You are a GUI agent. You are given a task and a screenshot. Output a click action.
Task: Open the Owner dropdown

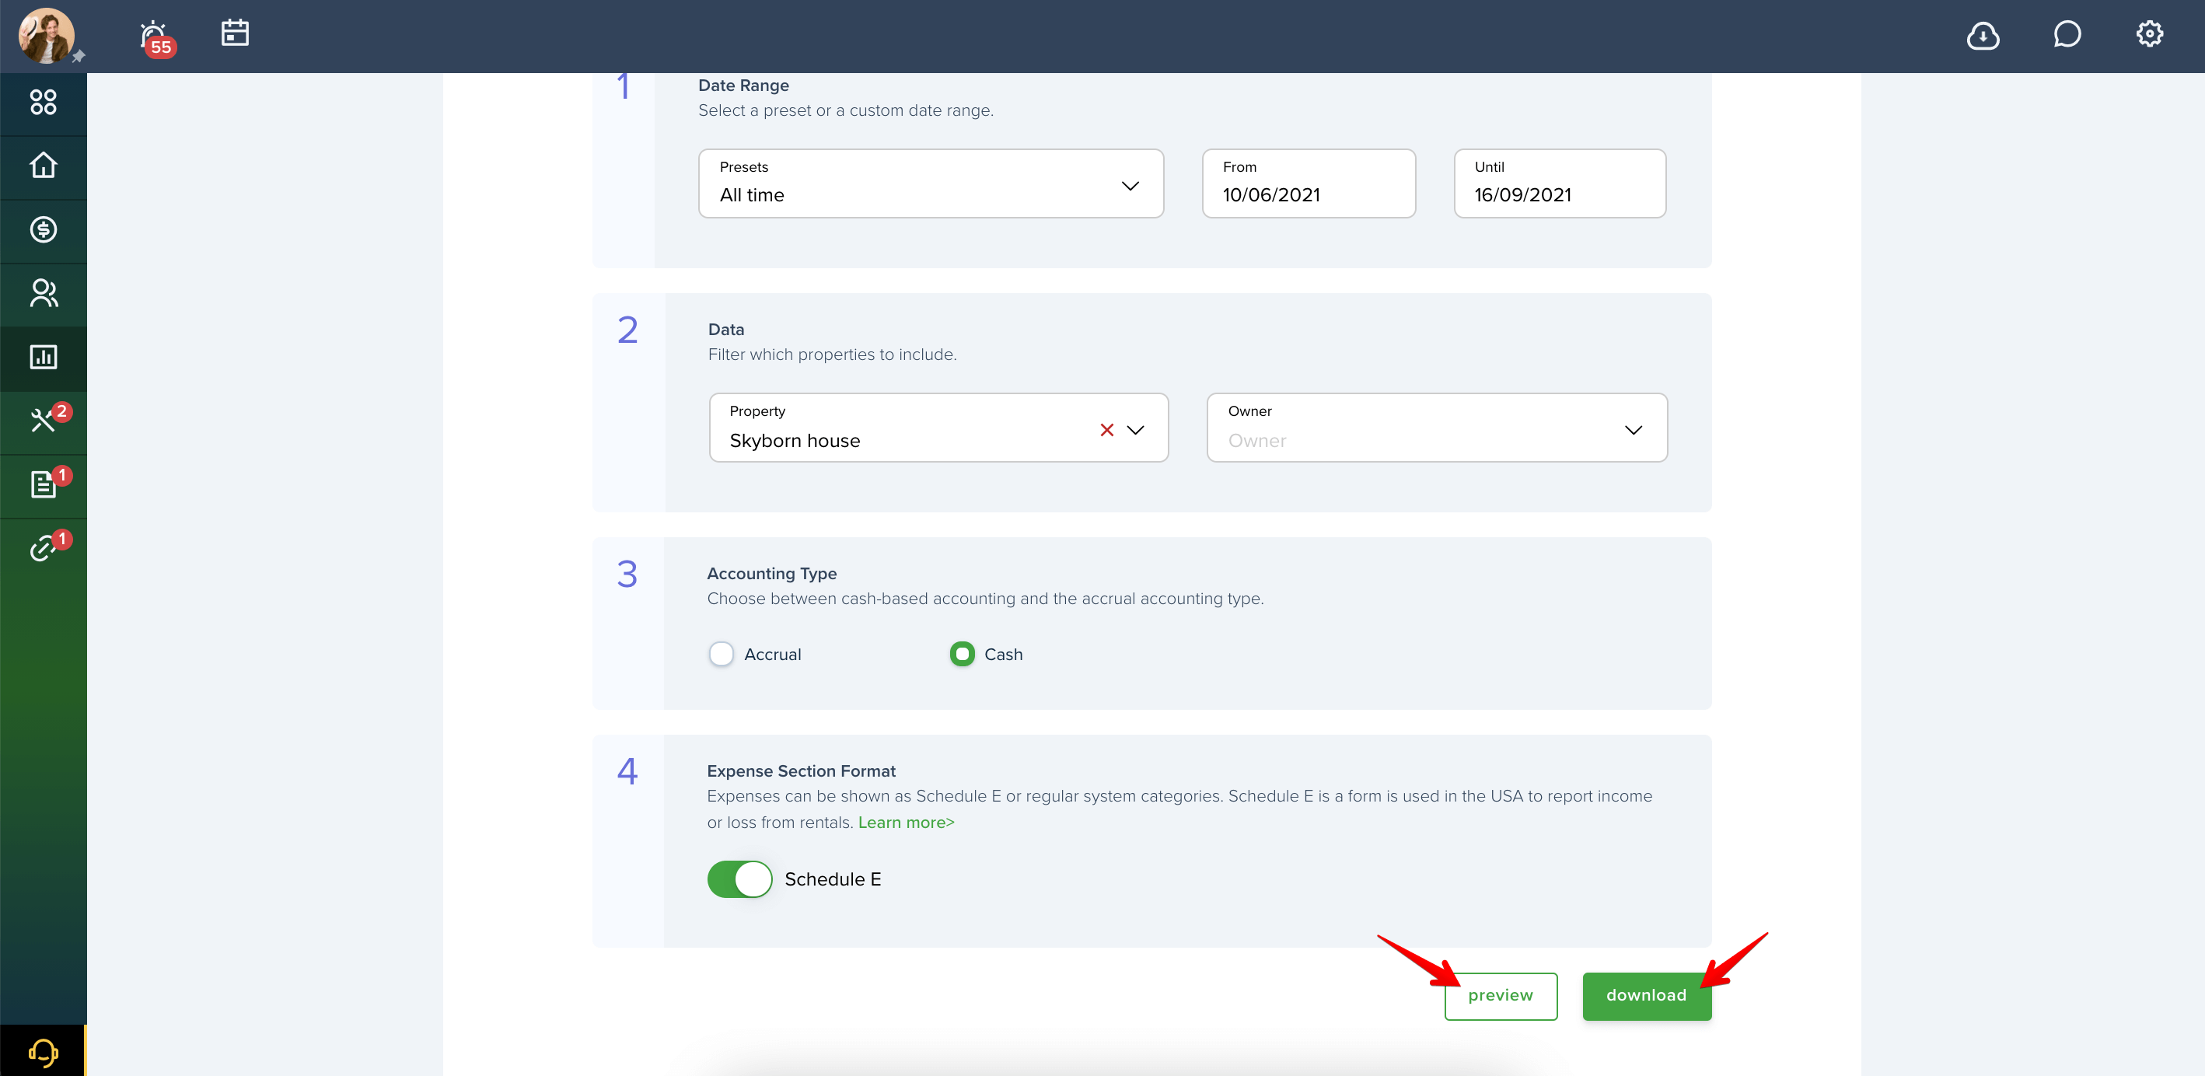point(1436,427)
